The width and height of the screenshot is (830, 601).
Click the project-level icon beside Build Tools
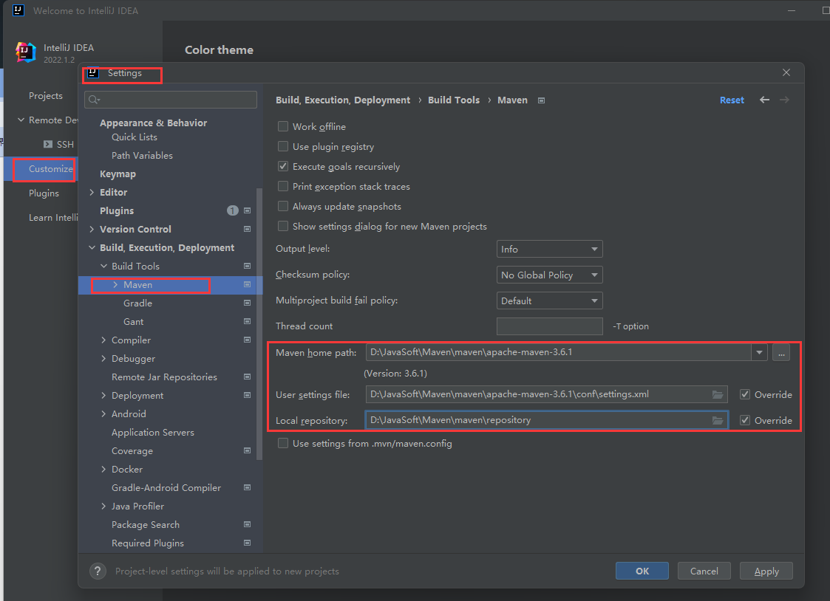pos(247,266)
